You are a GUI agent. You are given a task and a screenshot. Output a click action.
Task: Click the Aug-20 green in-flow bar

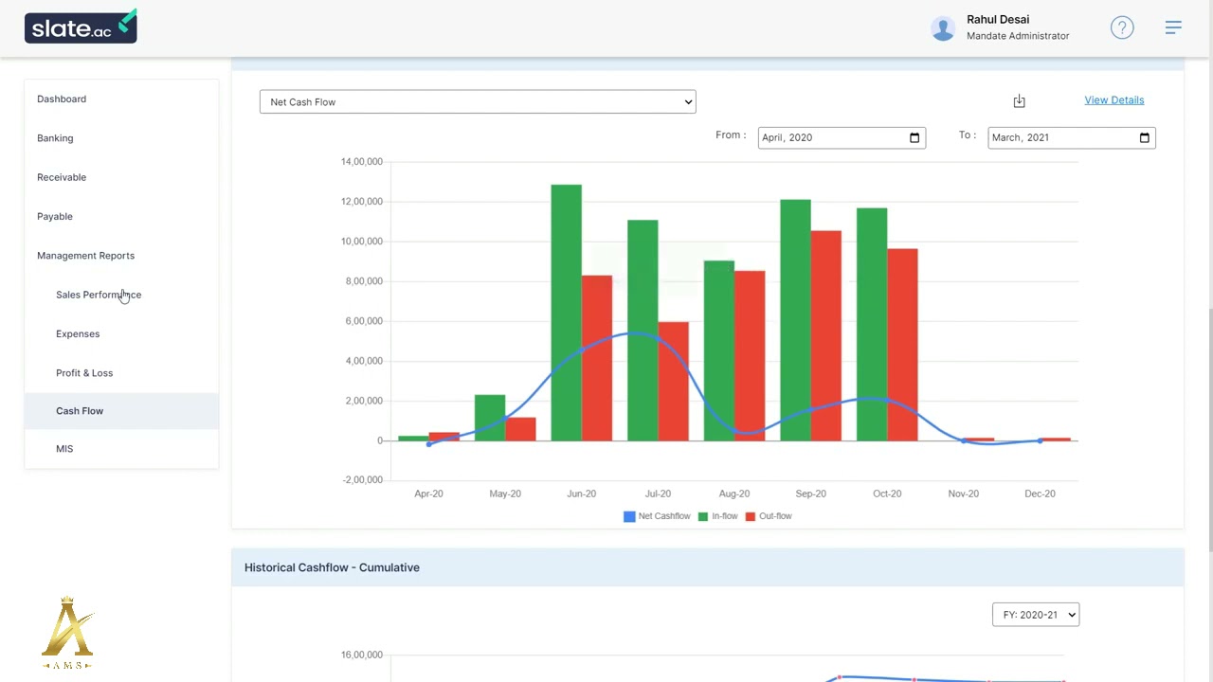pos(719,350)
